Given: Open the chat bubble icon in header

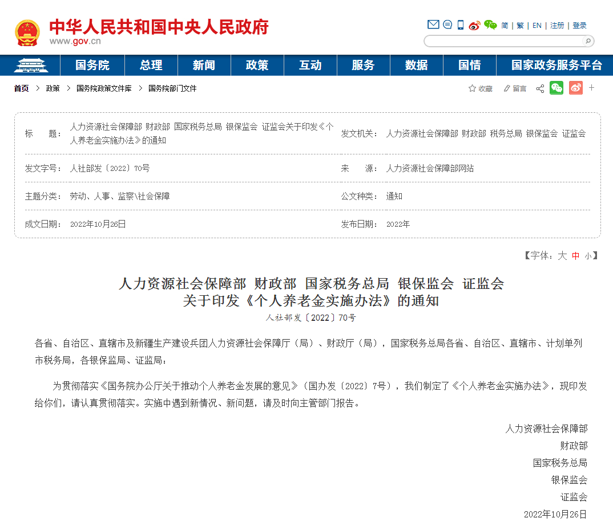Looking at the screenshot, I should (x=447, y=25).
